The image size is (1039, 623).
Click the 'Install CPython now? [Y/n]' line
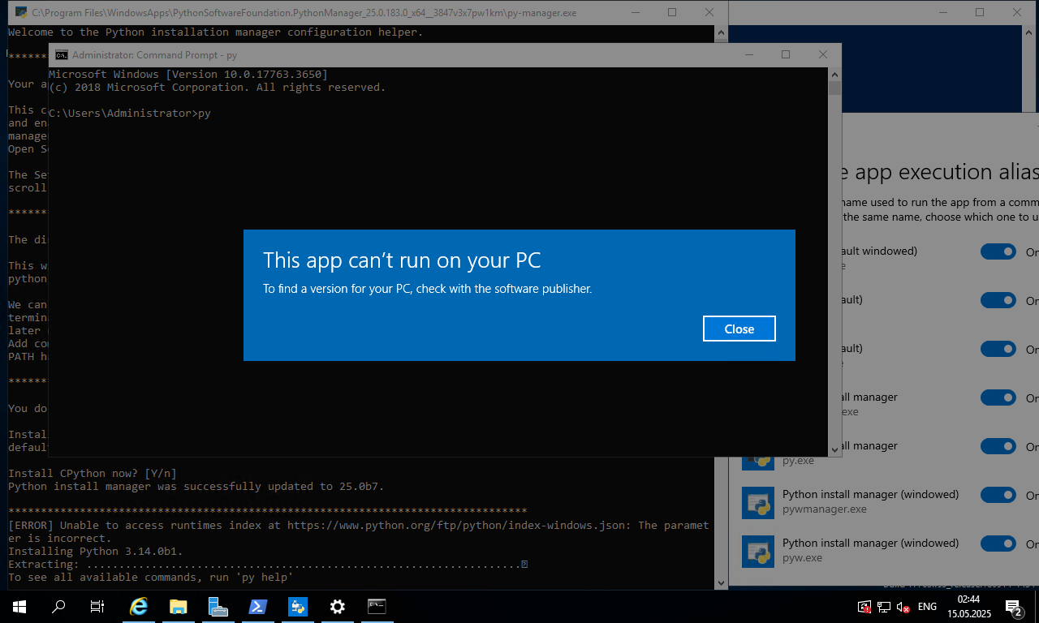(x=93, y=474)
